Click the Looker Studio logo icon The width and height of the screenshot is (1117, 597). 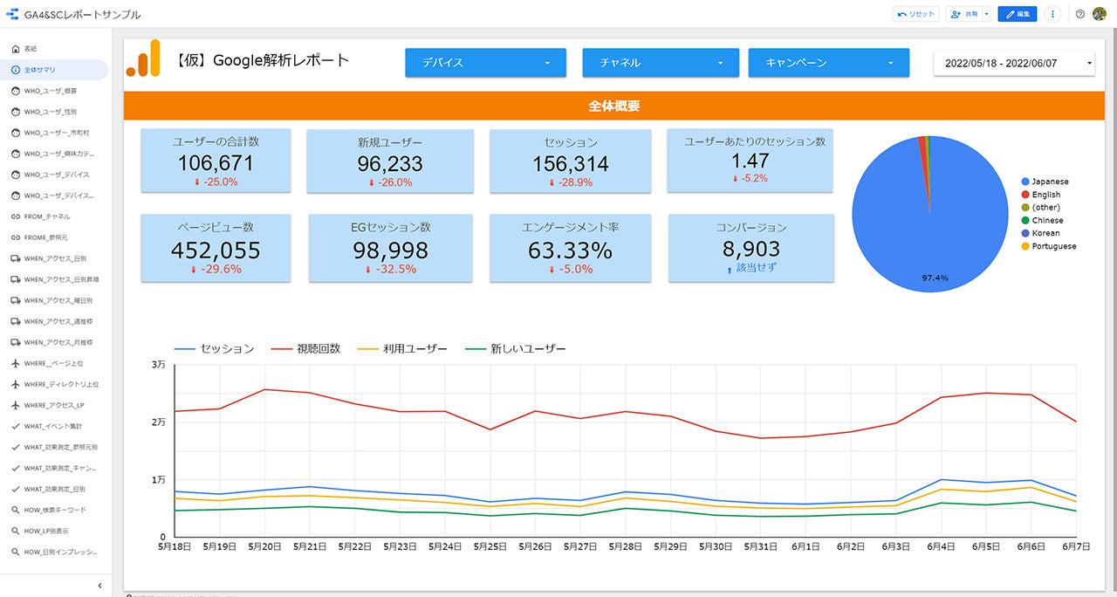(x=12, y=14)
